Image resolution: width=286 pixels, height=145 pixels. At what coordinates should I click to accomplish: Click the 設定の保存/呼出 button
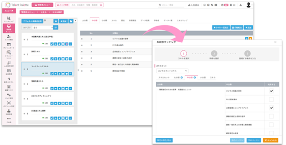164,140
